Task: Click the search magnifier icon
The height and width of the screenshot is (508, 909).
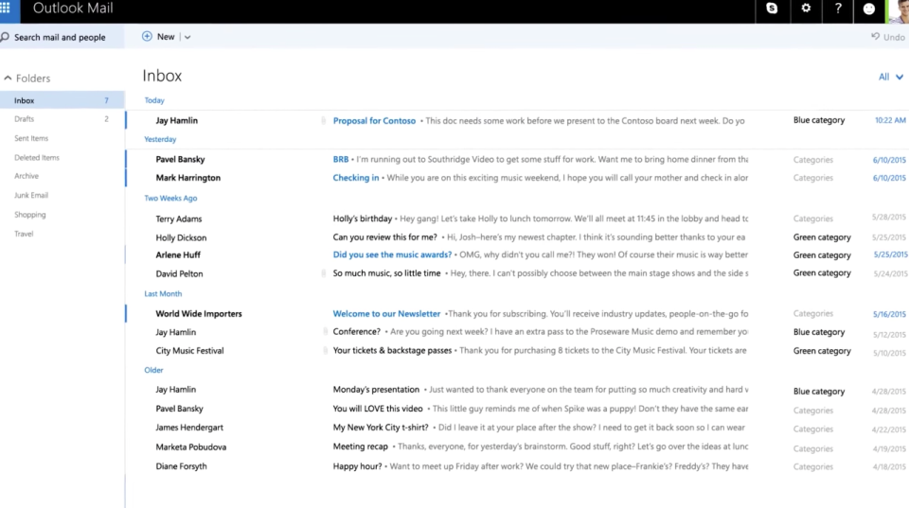Action: tap(5, 38)
